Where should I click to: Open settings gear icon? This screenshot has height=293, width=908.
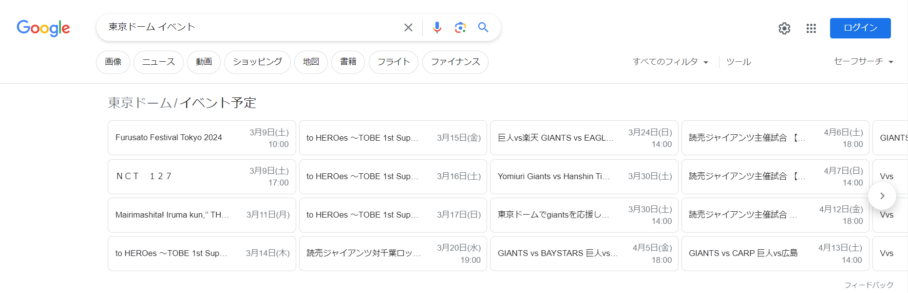click(x=784, y=28)
